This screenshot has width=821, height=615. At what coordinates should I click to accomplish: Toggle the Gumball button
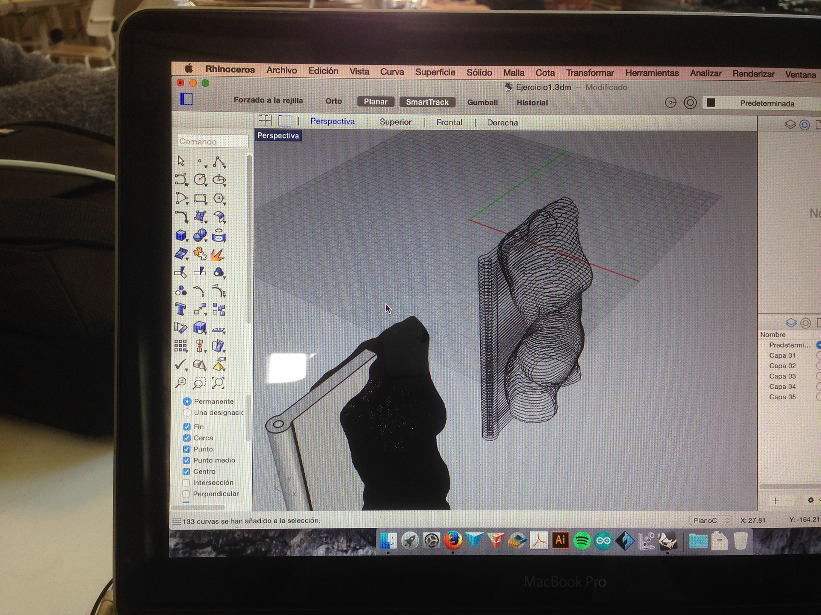point(482,102)
